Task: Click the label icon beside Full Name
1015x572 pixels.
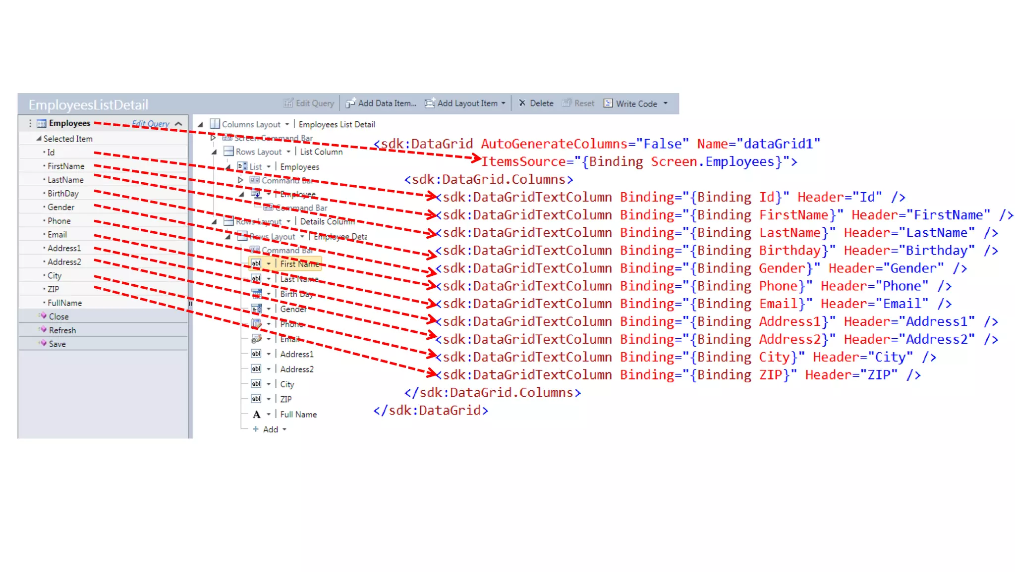Action: [x=256, y=415]
